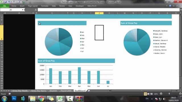This screenshot has width=182, height=102.
Task: Click the Redo arrow icon
Action: pos(14,2)
